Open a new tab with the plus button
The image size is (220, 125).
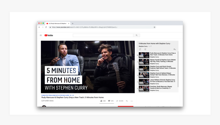click(73, 23)
